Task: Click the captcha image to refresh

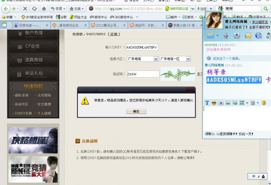Action: 178,74
